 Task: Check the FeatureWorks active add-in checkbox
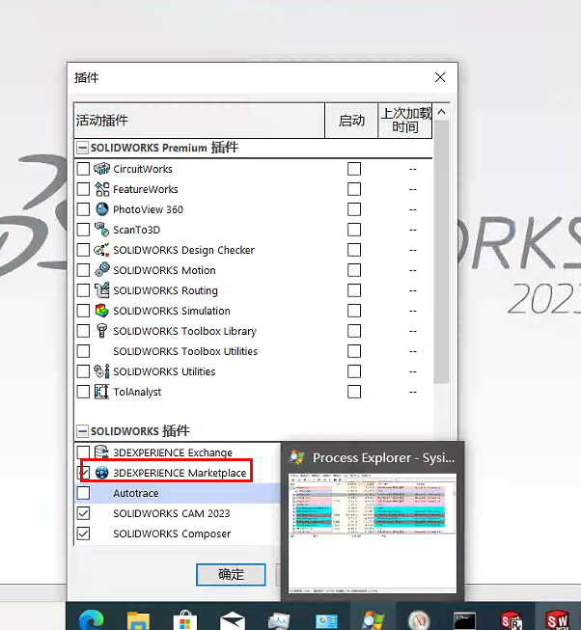point(83,189)
